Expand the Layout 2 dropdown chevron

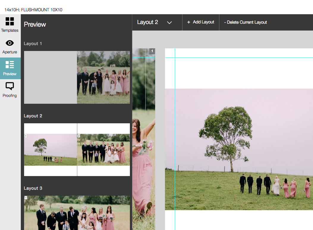(169, 23)
